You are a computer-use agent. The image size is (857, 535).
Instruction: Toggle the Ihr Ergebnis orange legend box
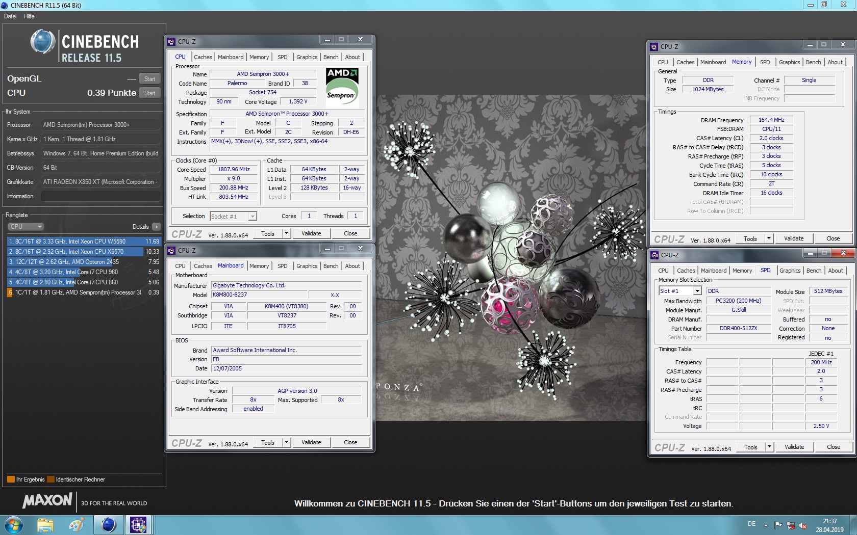(11, 479)
